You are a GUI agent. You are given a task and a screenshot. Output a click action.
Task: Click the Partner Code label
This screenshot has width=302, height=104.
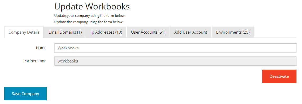(x=35, y=61)
